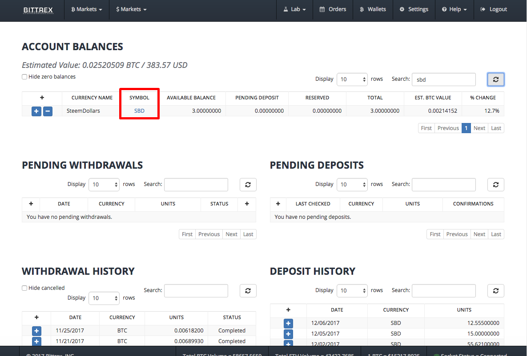
Task: Change Withdrawal History display rows dropdown
Action: pyautogui.click(x=104, y=298)
